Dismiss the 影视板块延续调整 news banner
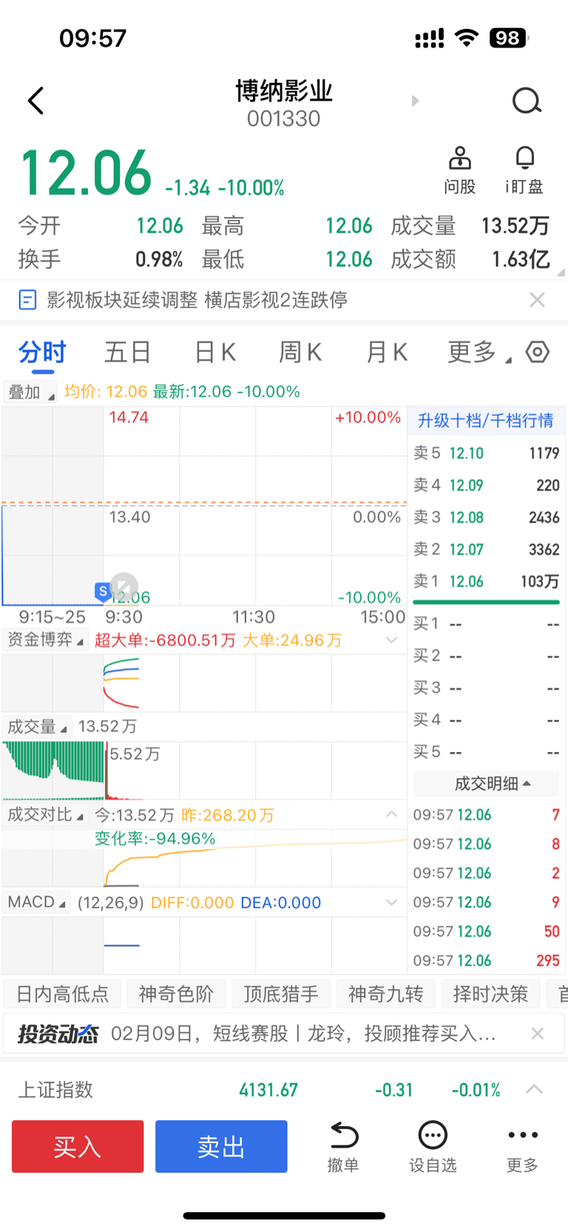 pos(538,300)
